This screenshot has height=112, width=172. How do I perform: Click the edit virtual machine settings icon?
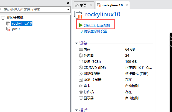81,31
